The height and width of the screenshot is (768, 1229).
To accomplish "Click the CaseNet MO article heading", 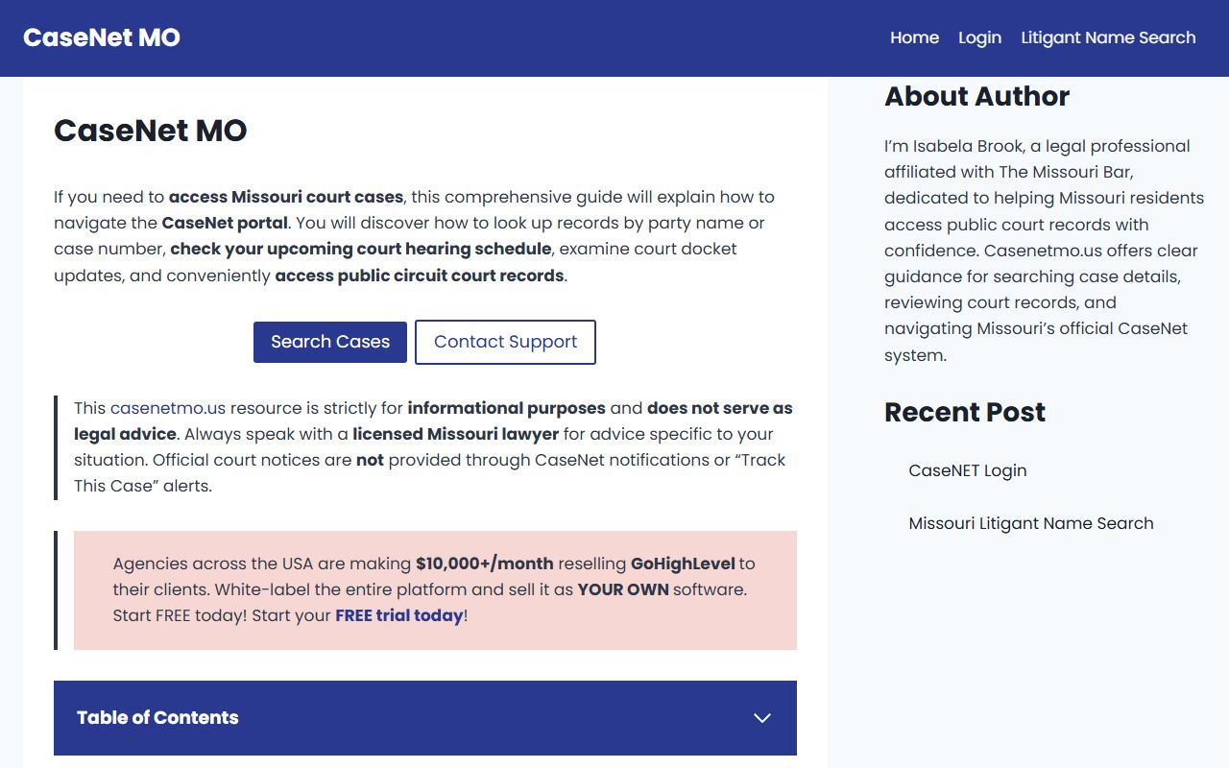I will [151, 131].
